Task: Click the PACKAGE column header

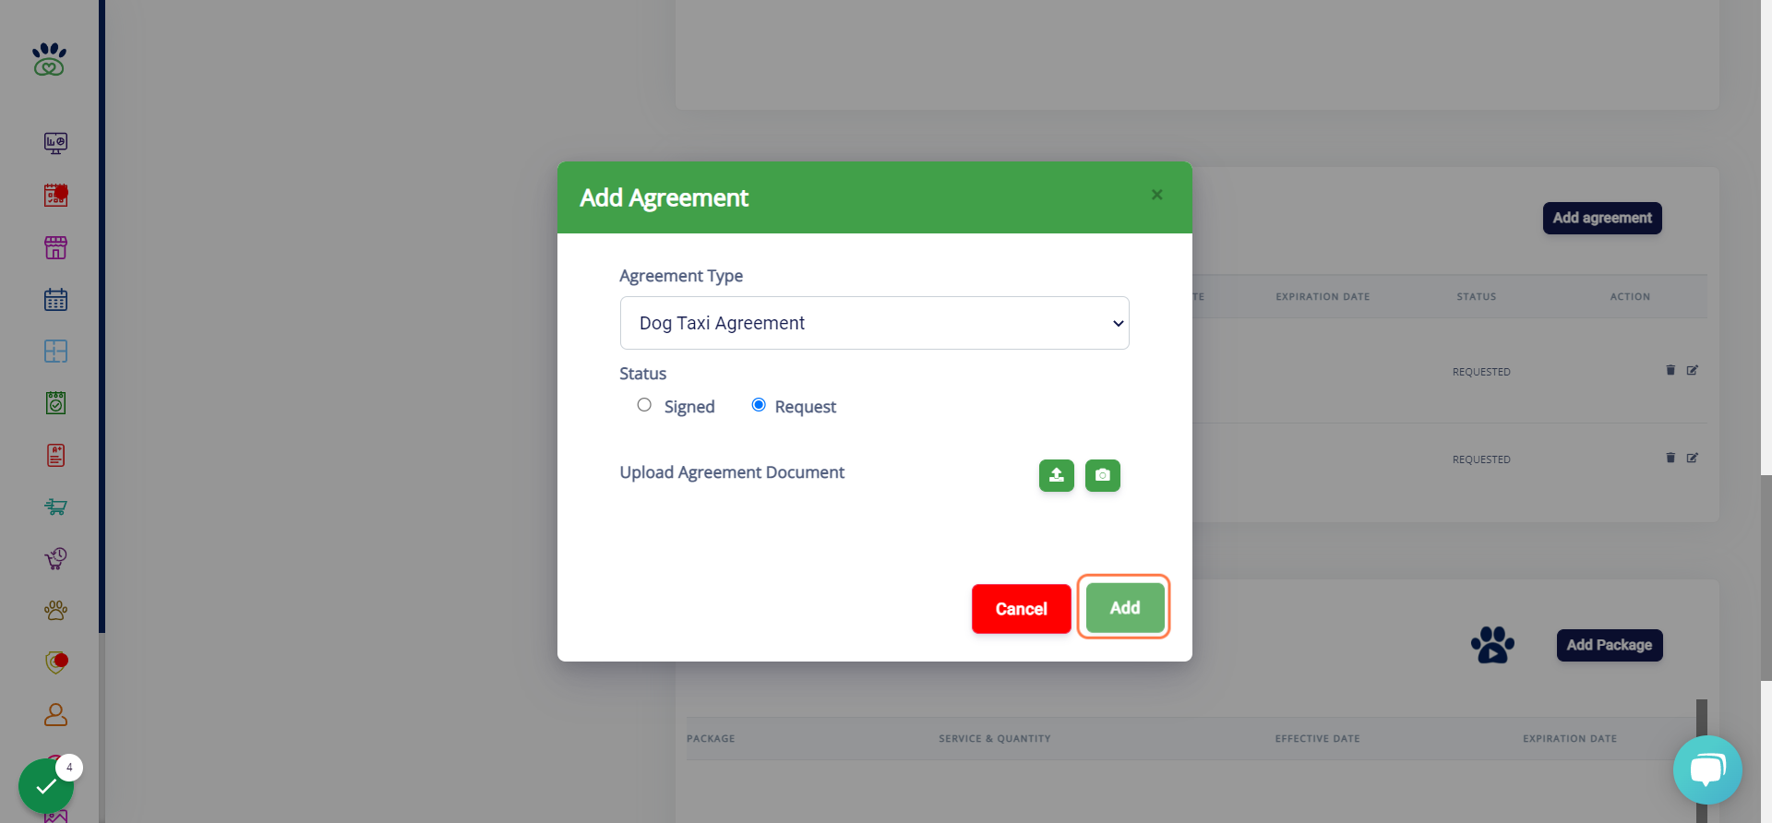Action: (x=711, y=739)
